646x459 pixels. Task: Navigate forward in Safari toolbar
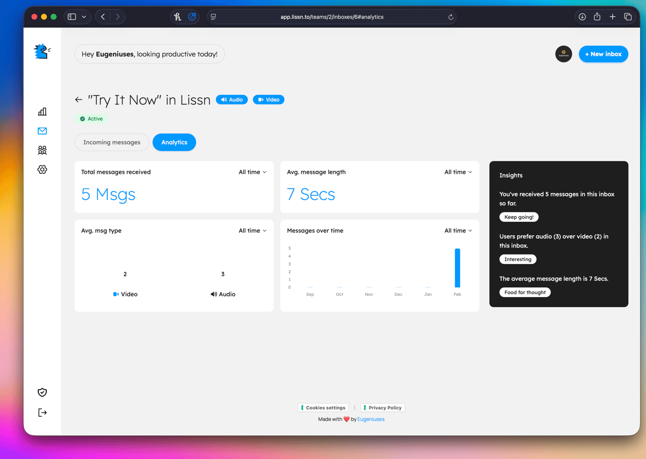click(x=118, y=17)
